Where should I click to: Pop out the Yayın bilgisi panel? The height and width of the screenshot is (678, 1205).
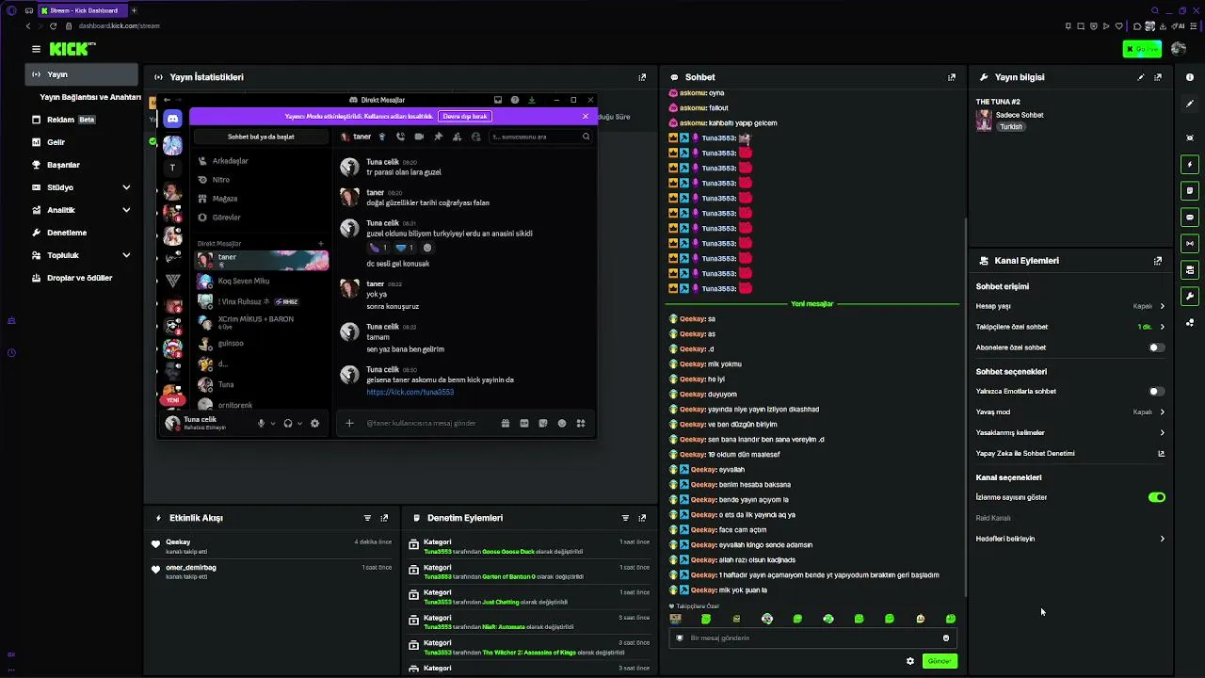tap(1158, 77)
